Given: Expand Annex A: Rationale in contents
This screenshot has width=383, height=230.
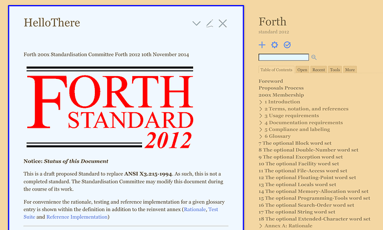Looking at the screenshot, I should (x=261, y=226).
